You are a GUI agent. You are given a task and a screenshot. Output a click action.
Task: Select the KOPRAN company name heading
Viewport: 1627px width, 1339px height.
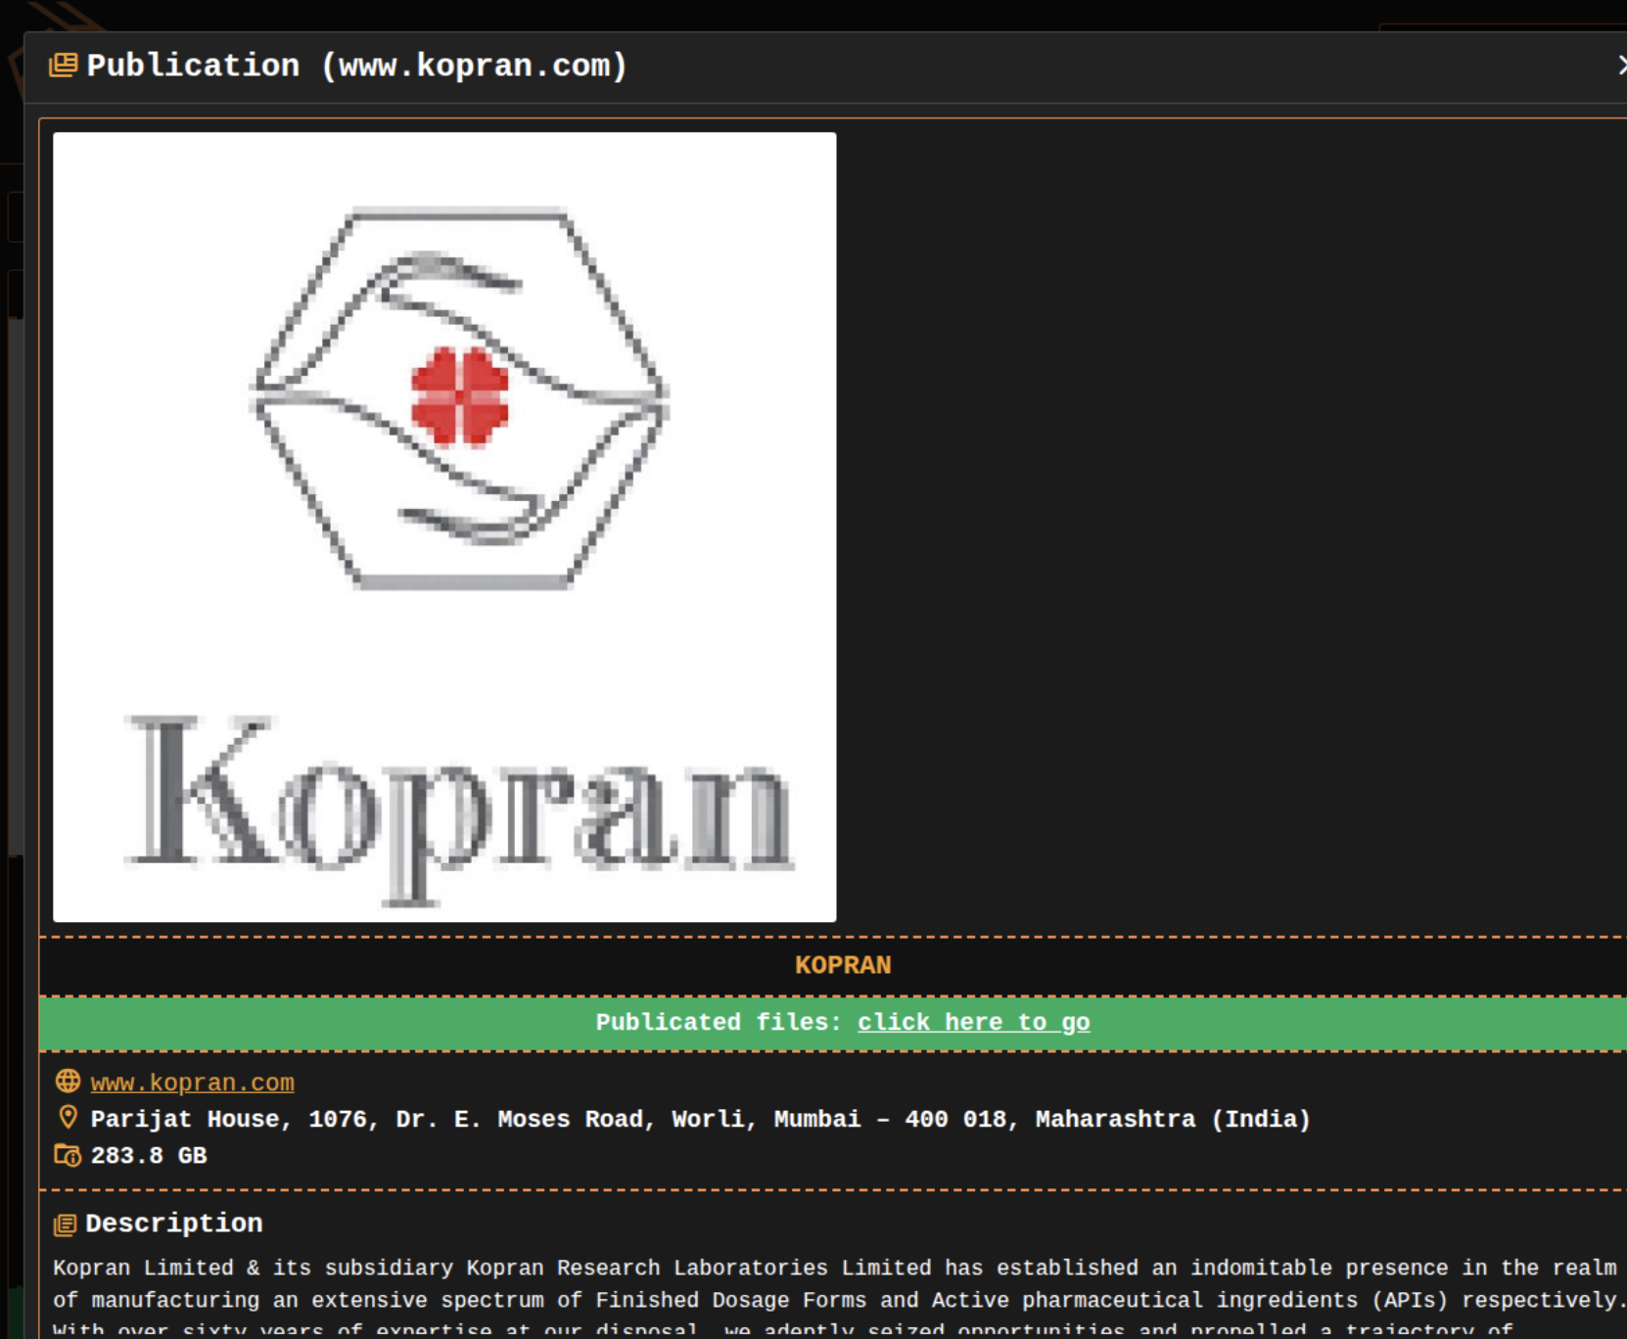pyautogui.click(x=843, y=965)
